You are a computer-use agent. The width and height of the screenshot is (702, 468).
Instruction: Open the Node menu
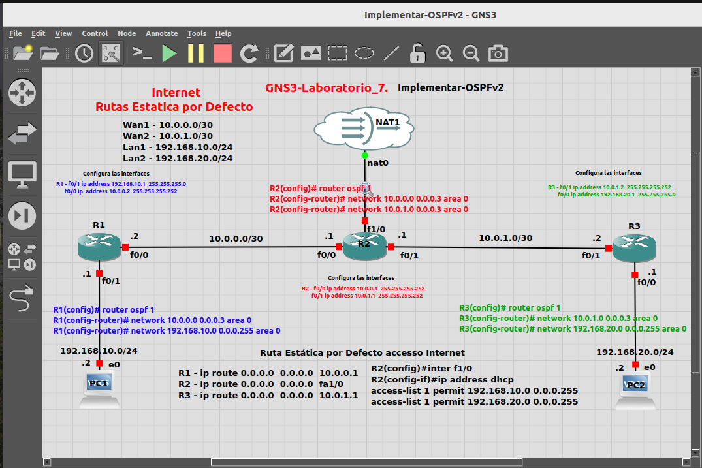point(127,33)
